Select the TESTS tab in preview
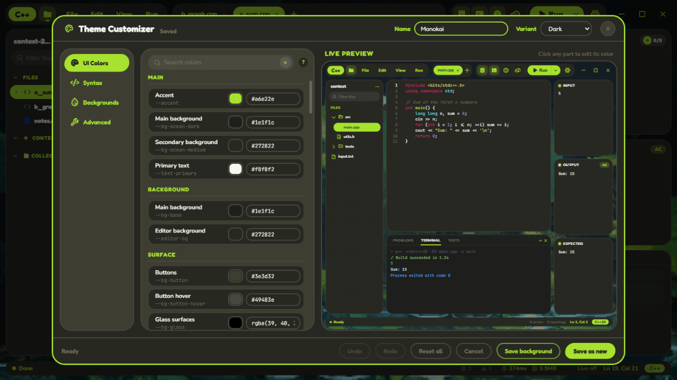This screenshot has height=380, width=677. coord(454,240)
